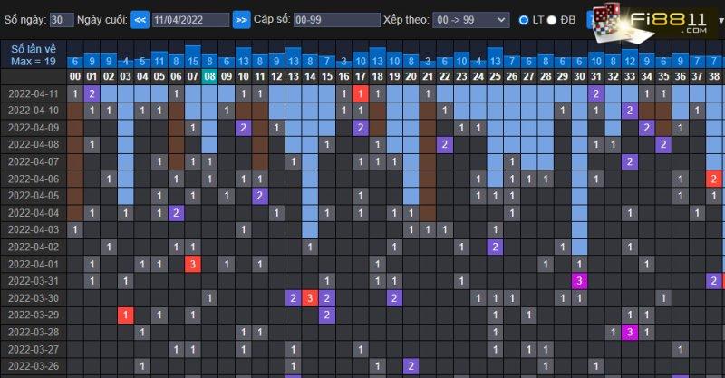Click purple 2 in 2022-04-04 column 06
This screenshot has width=725, height=378.
[x=176, y=213]
